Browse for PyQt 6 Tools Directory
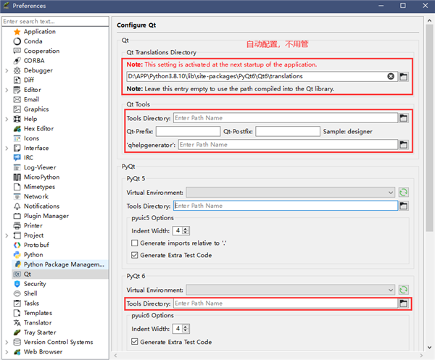The width and height of the screenshot is (435, 360). coord(403,304)
